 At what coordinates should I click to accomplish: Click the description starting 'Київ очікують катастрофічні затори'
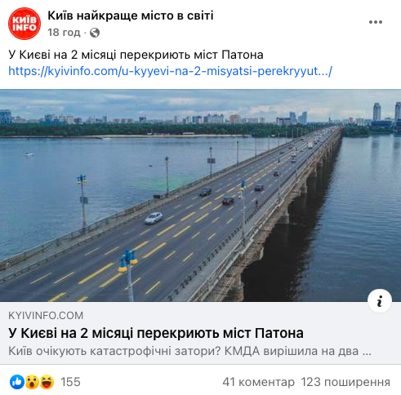coord(189,351)
